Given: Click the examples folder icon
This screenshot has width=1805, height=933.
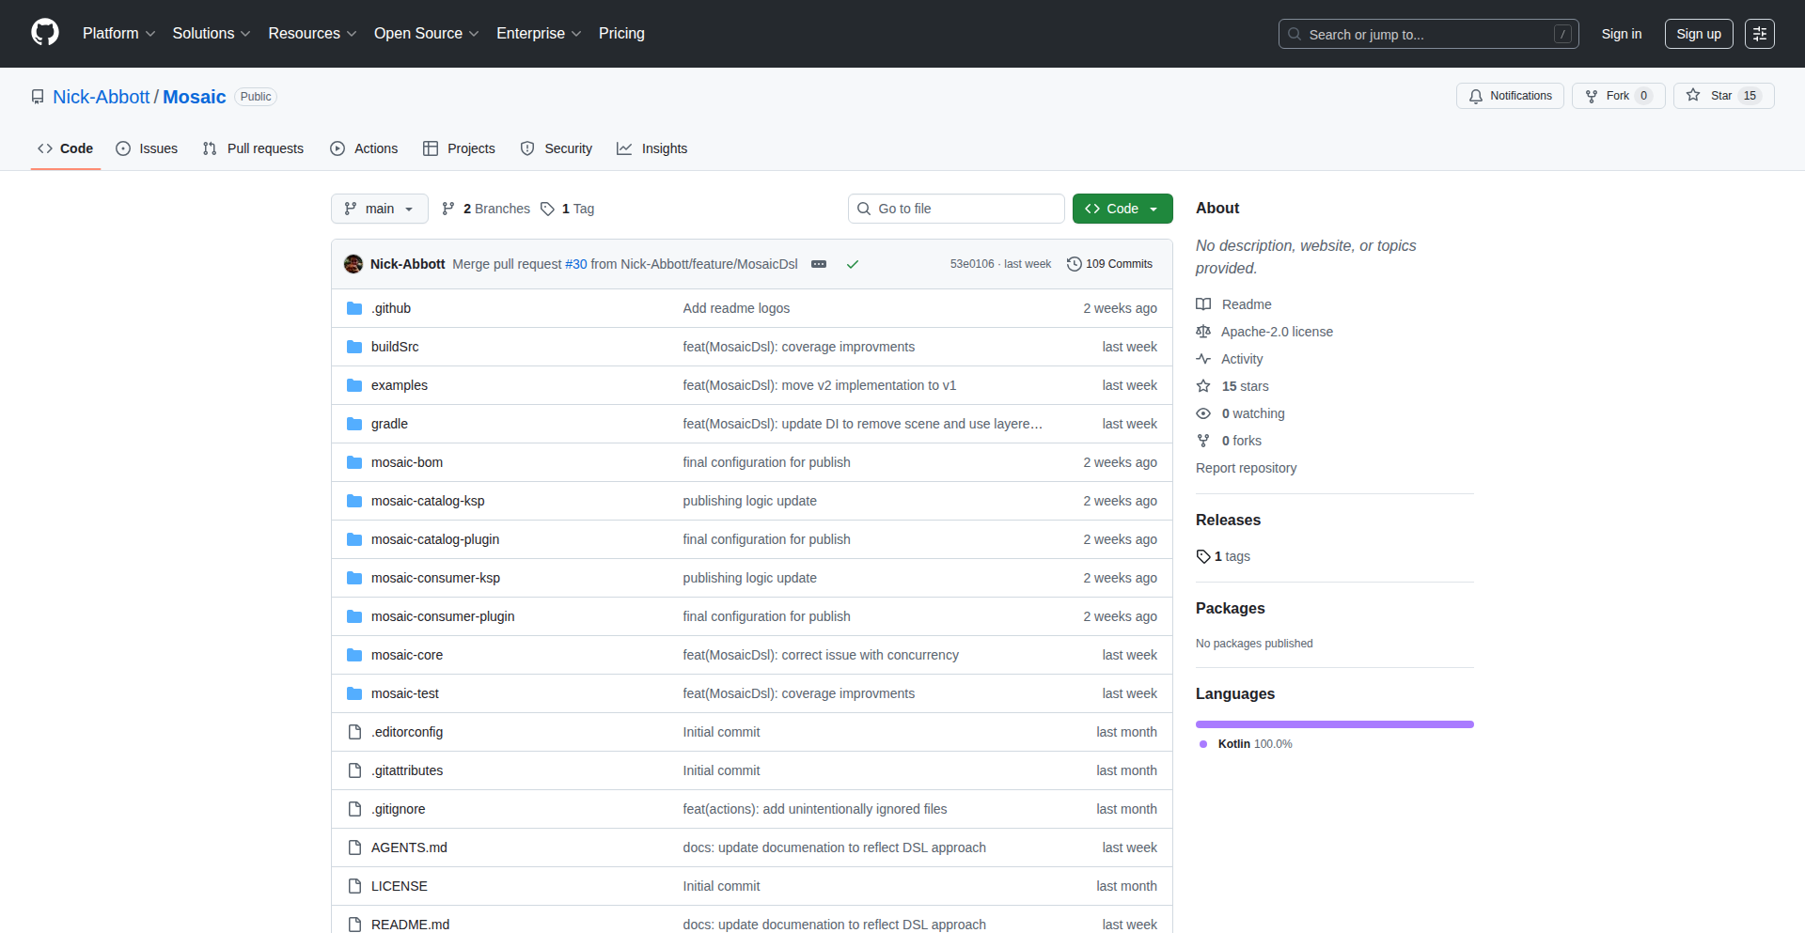Looking at the screenshot, I should (354, 385).
